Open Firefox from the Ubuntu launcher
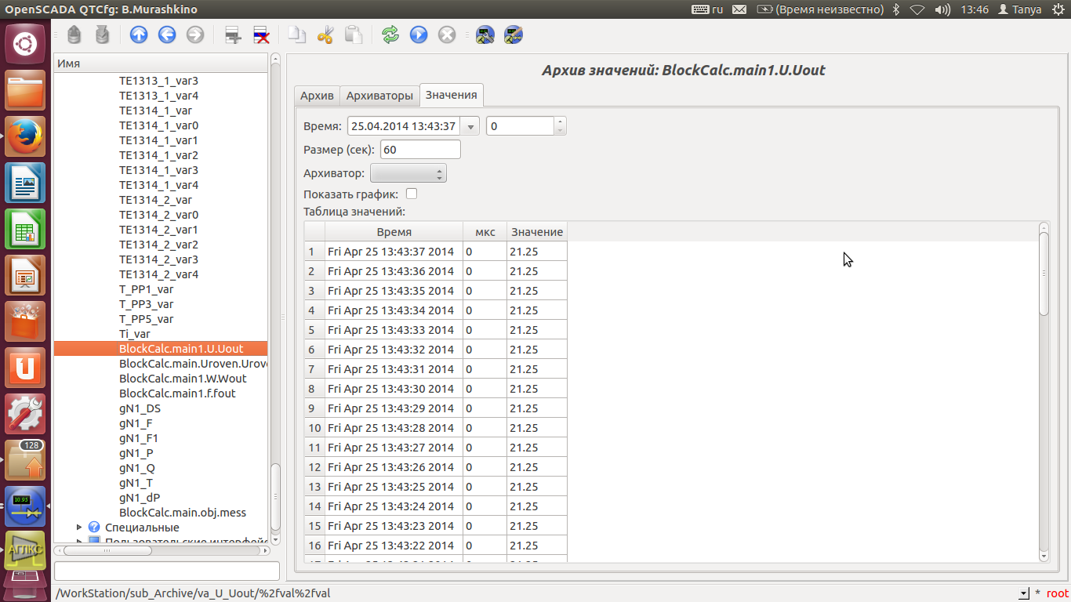Viewport: 1071px width, 602px height. [x=26, y=136]
